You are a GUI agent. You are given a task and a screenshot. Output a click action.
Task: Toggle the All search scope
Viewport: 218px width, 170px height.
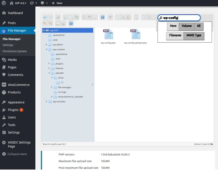(x=199, y=26)
